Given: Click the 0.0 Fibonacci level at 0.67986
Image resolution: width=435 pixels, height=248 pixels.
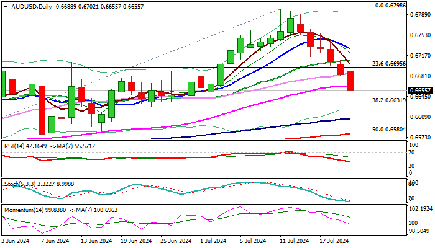Looking at the screenshot, I should [390, 6].
